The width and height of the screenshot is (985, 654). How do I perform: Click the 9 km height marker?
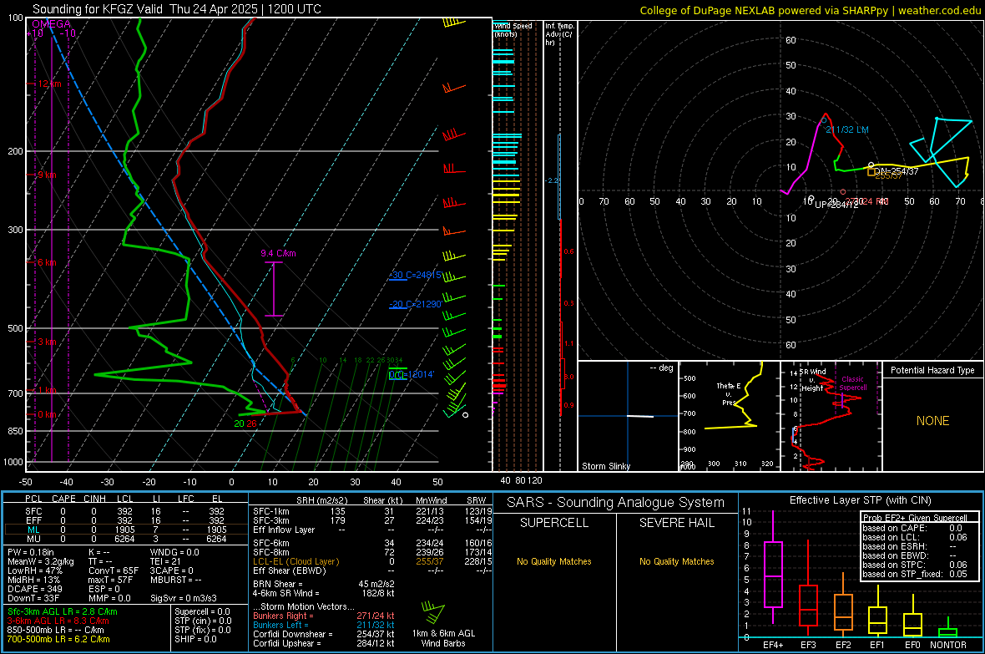click(x=47, y=175)
